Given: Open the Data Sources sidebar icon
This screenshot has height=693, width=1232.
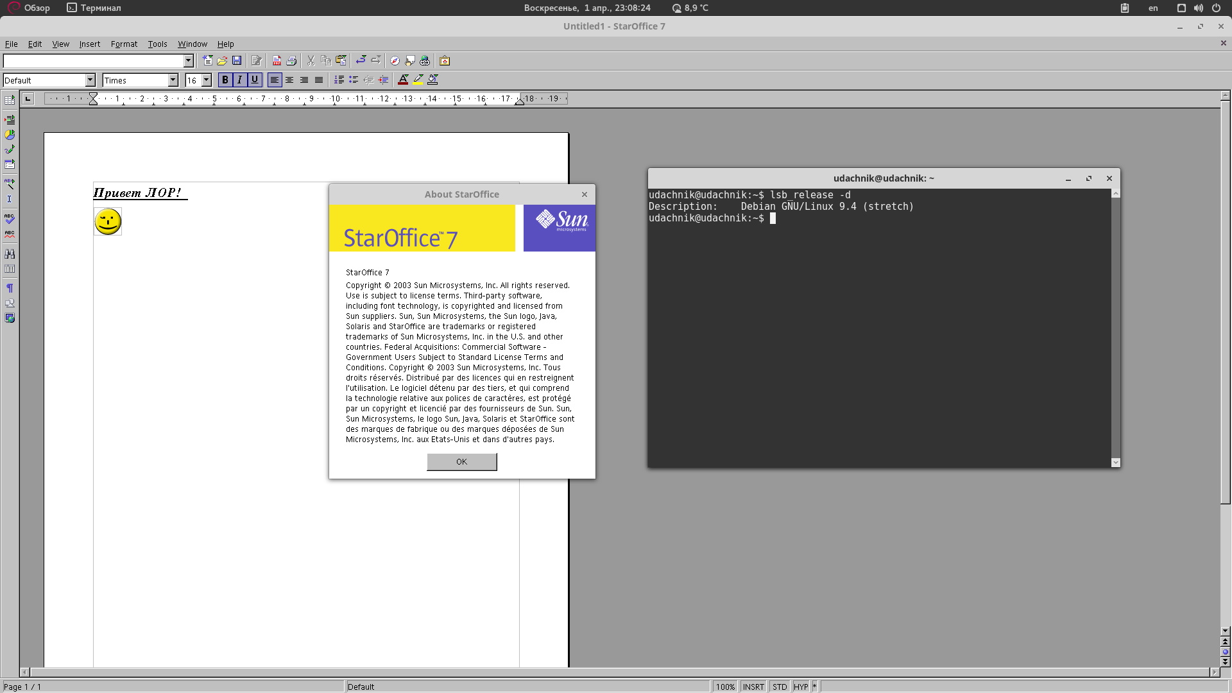Looking at the screenshot, I should coord(10,269).
